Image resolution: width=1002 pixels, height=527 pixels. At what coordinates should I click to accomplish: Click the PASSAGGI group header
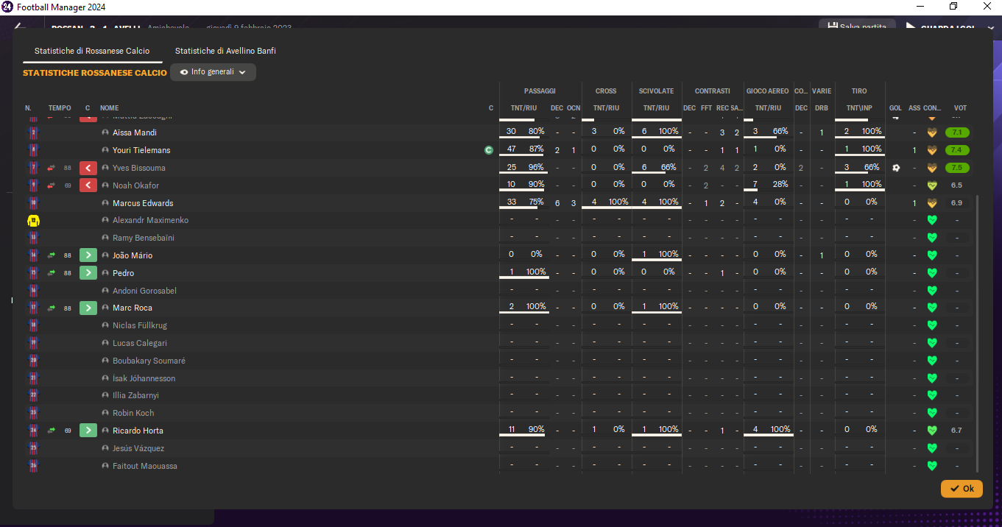point(540,91)
